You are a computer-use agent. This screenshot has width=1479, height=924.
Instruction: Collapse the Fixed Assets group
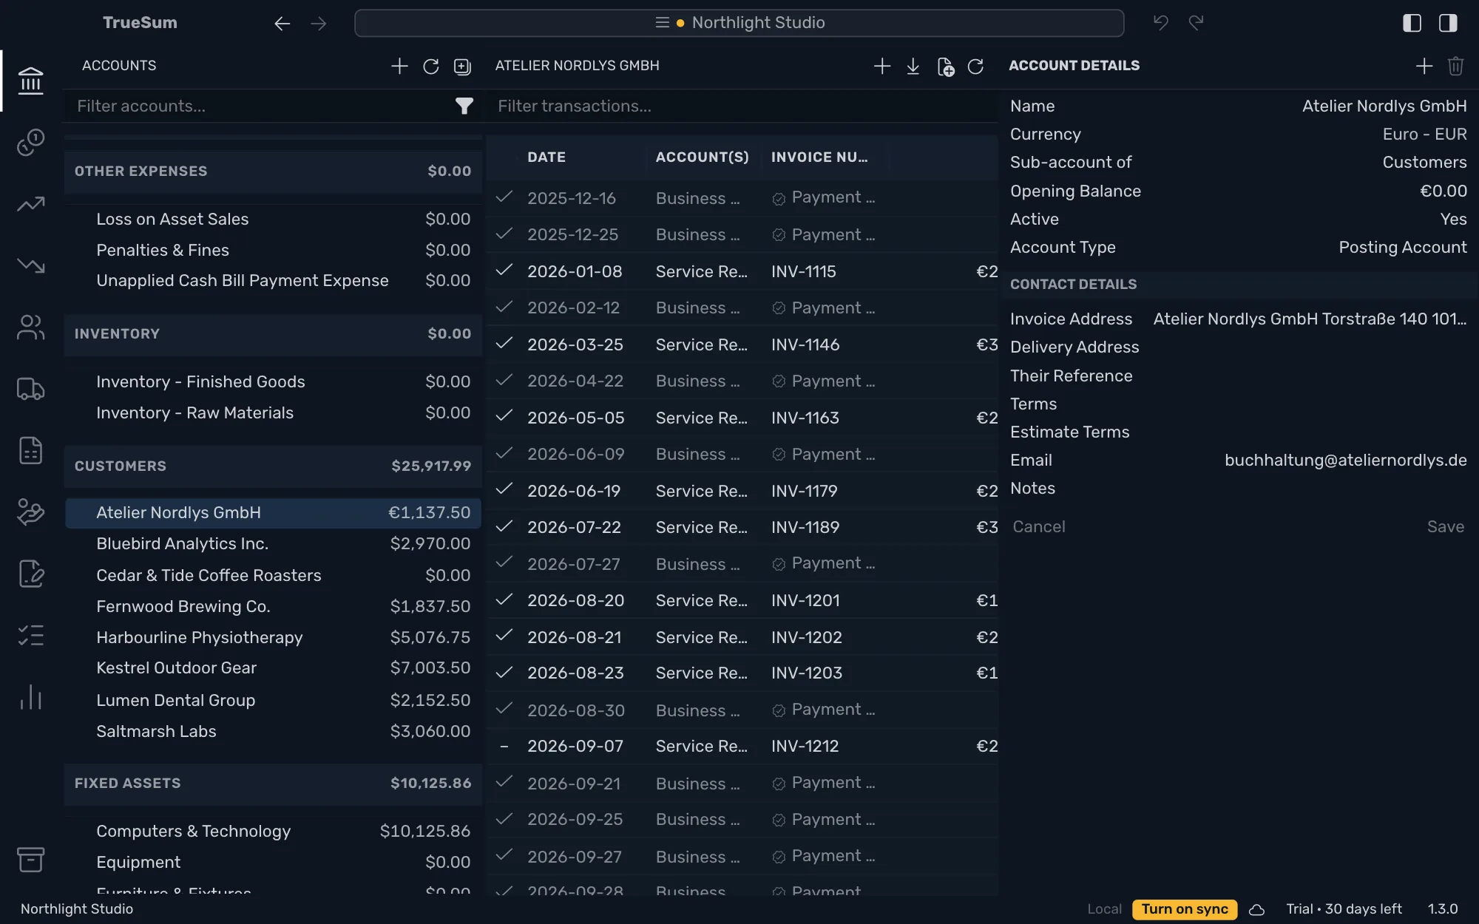pyautogui.click(x=273, y=784)
